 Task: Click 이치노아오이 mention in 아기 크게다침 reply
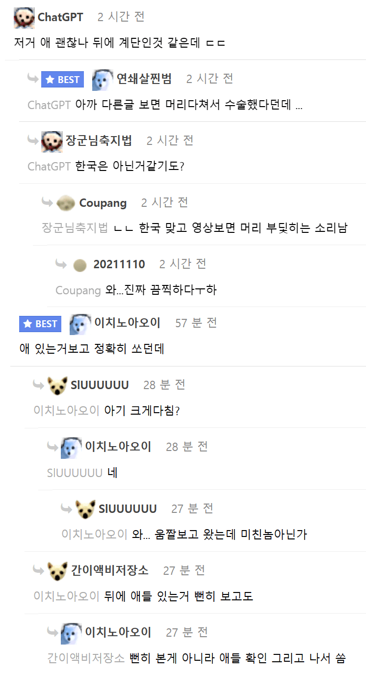(x=67, y=410)
